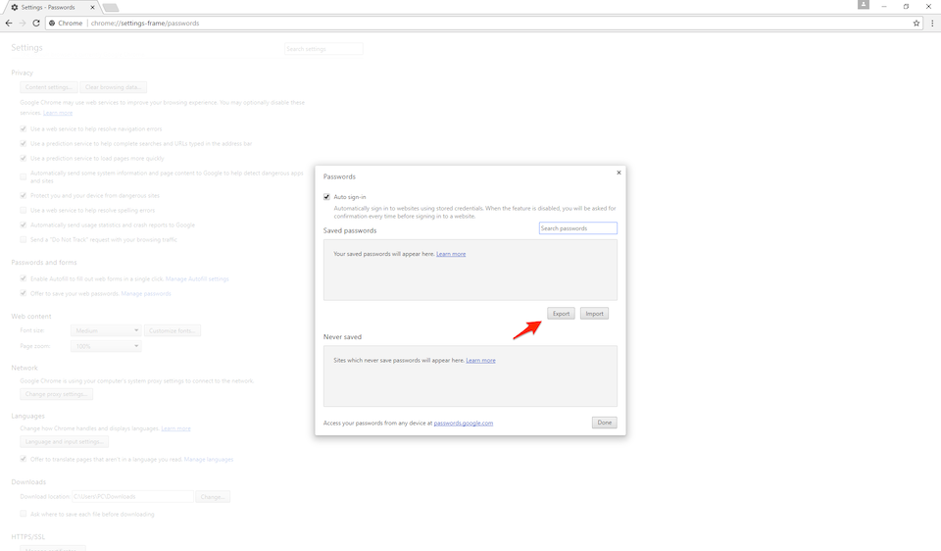Click the Change download location button

(213, 497)
